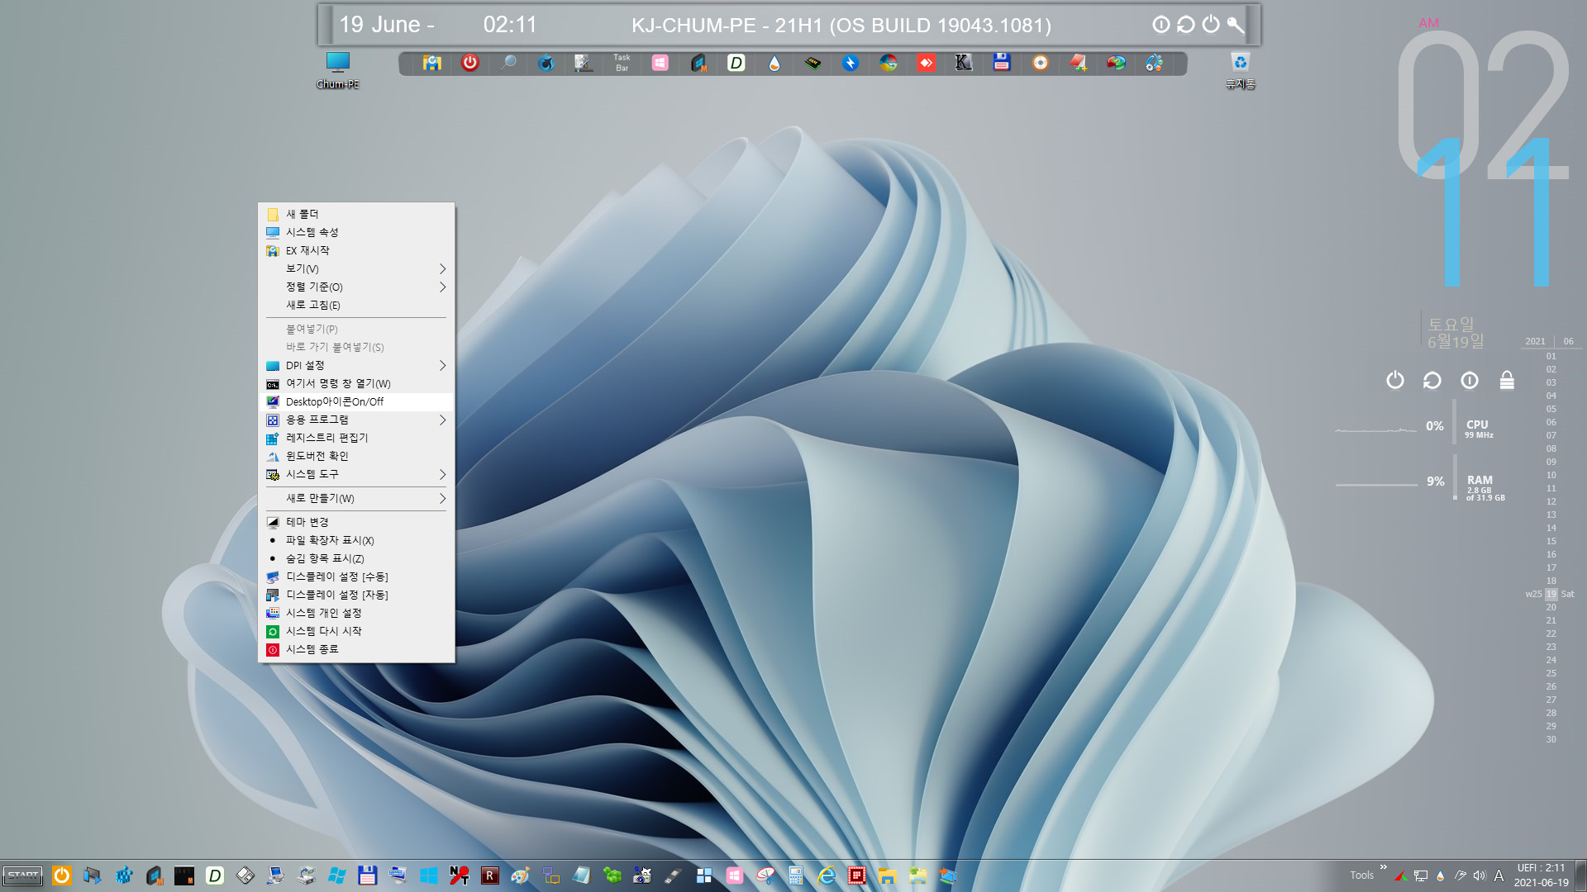Open 디스플레이 설정 [수동] entry
Image resolution: width=1587 pixels, height=892 pixels.
[x=356, y=576]
